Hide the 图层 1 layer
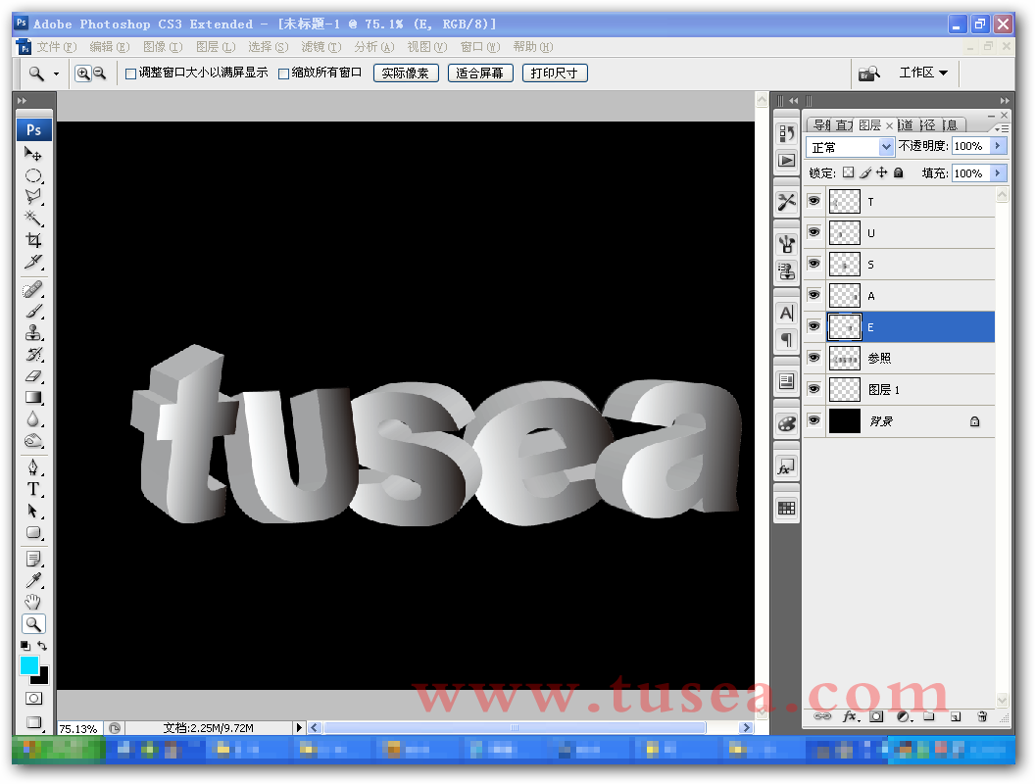 [x=814, y=389]
